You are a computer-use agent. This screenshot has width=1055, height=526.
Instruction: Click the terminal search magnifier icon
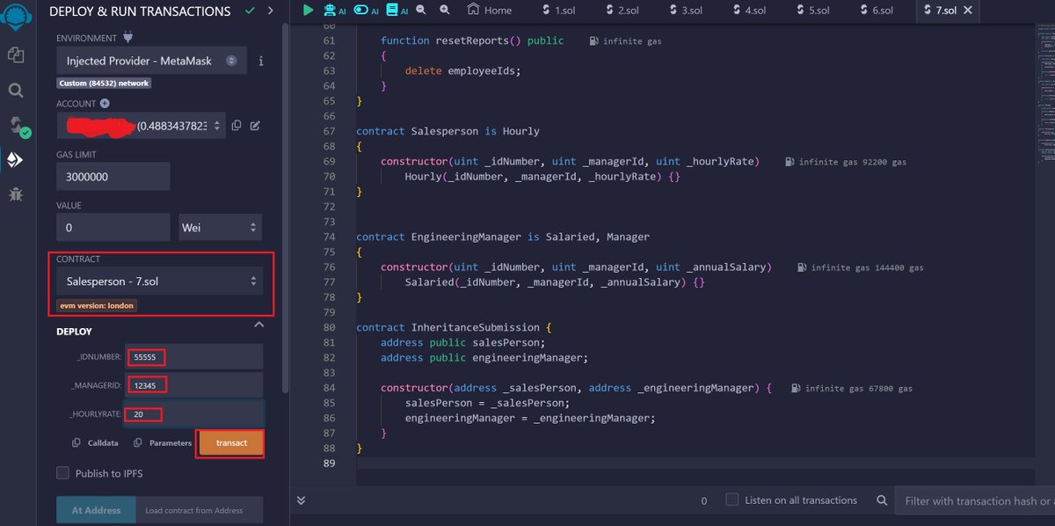pyautogui.click(x=882, y=500)
